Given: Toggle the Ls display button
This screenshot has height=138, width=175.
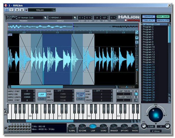Looking at the screenshot, I should pos(137,60).
